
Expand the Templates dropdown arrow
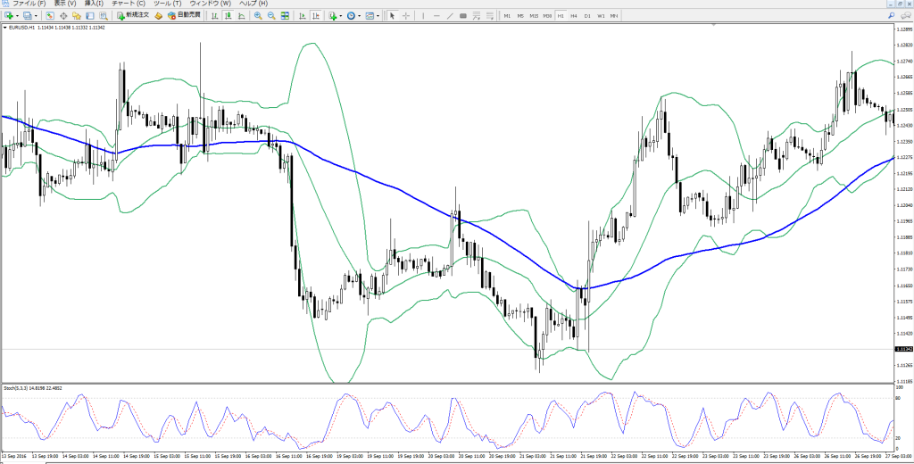[378, 16]
